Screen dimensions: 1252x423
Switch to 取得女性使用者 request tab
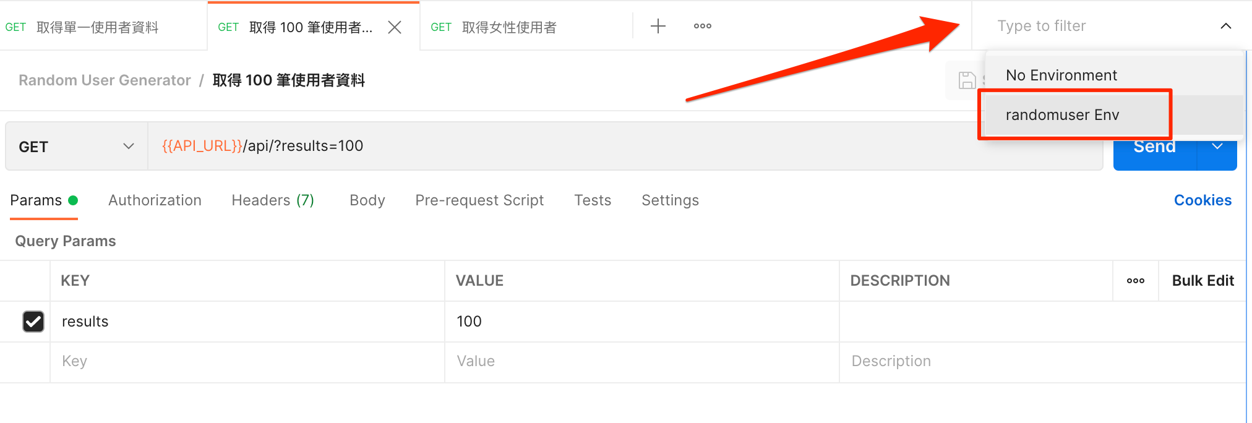pos(508,27)
